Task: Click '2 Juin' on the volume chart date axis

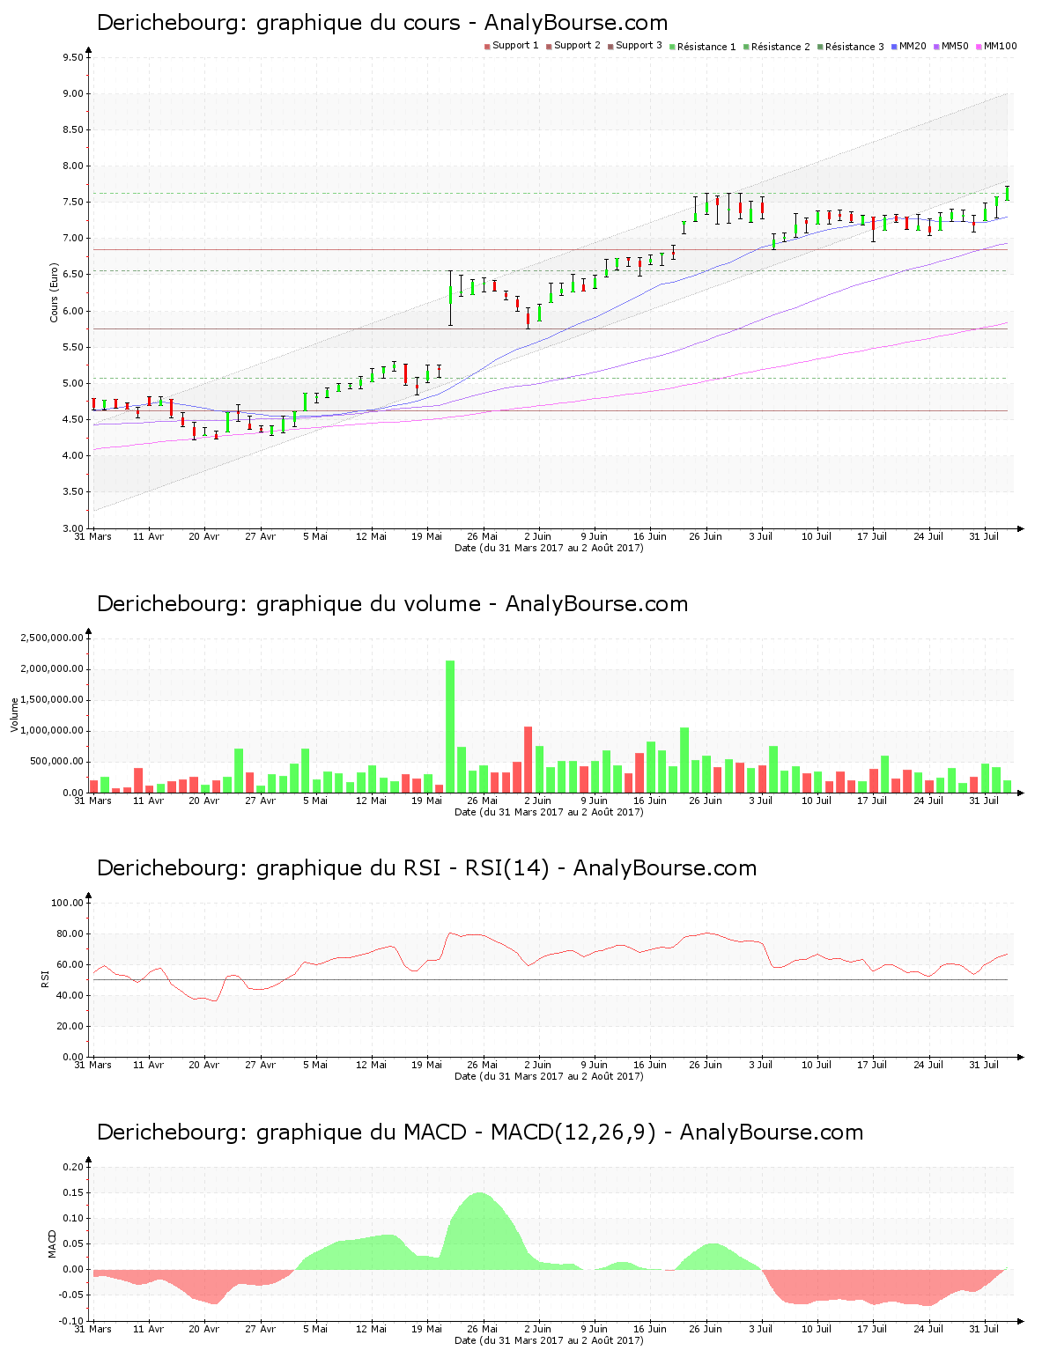Action: tap(538, 801)
